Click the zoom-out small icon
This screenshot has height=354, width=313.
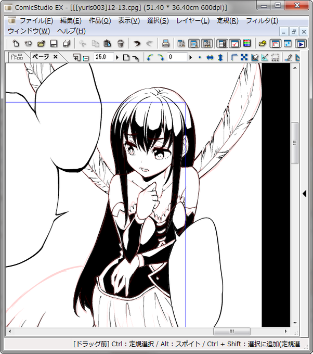click(x=86, y=58)
